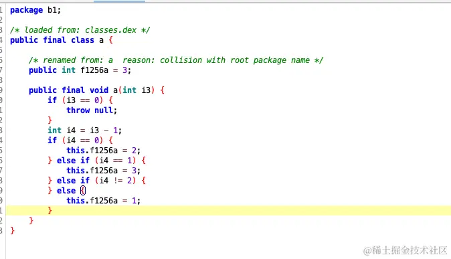Click the 'package' keyword on line 1
The image size is (451, 259).
27,10
